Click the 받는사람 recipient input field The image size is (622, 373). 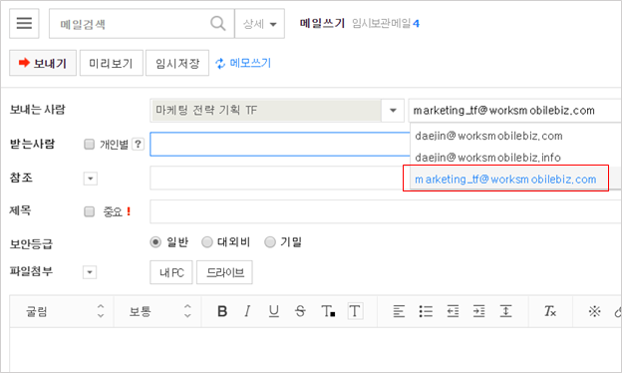280,144
